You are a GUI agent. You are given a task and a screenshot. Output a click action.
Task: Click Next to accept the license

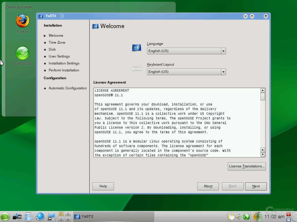tap(256, 186)
